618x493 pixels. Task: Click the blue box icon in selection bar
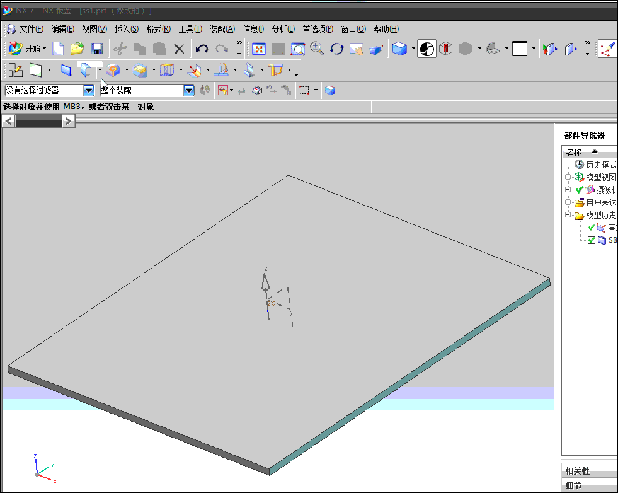click(x=330, y=90)
